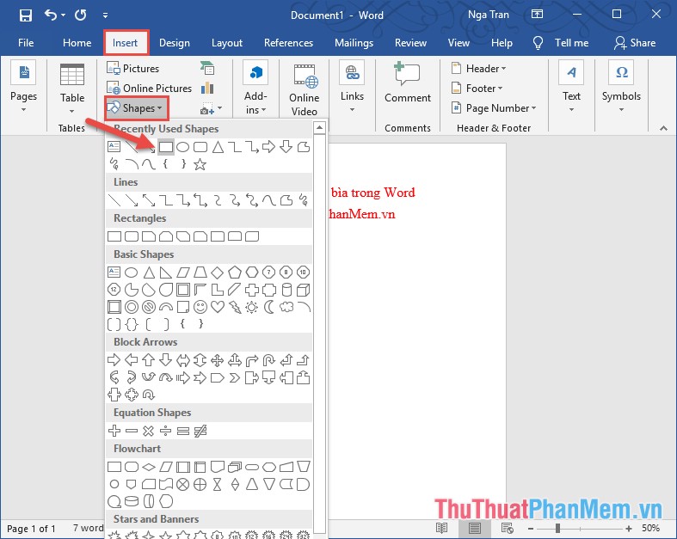Choose the five-point Star in Recently Used Shapes

click(x=200, y=164)
